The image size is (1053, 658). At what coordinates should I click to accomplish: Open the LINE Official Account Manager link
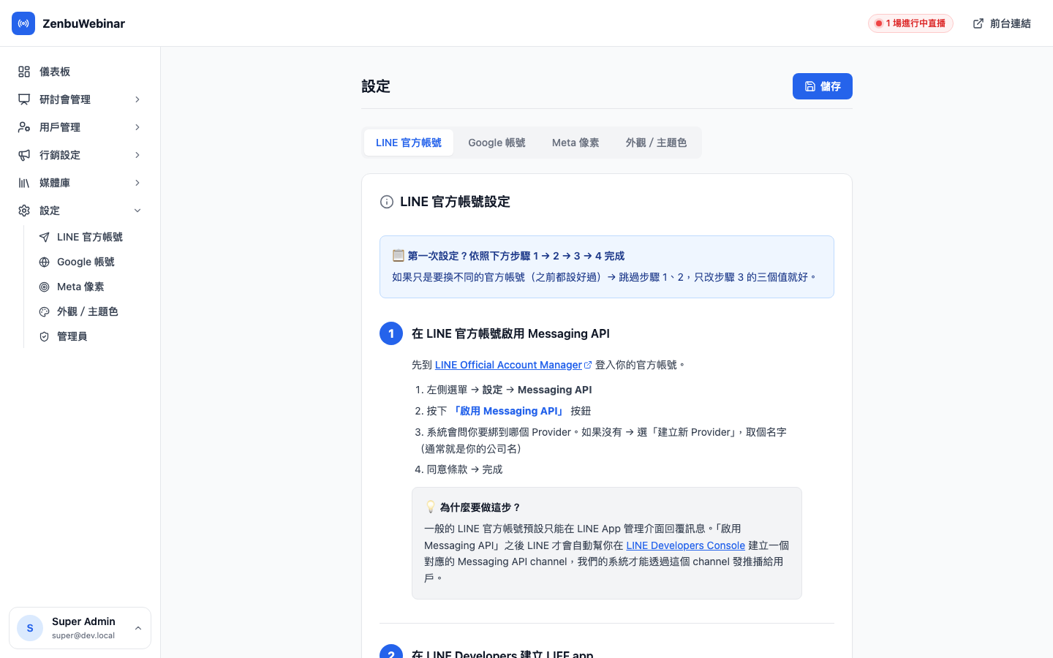(508, 365)
